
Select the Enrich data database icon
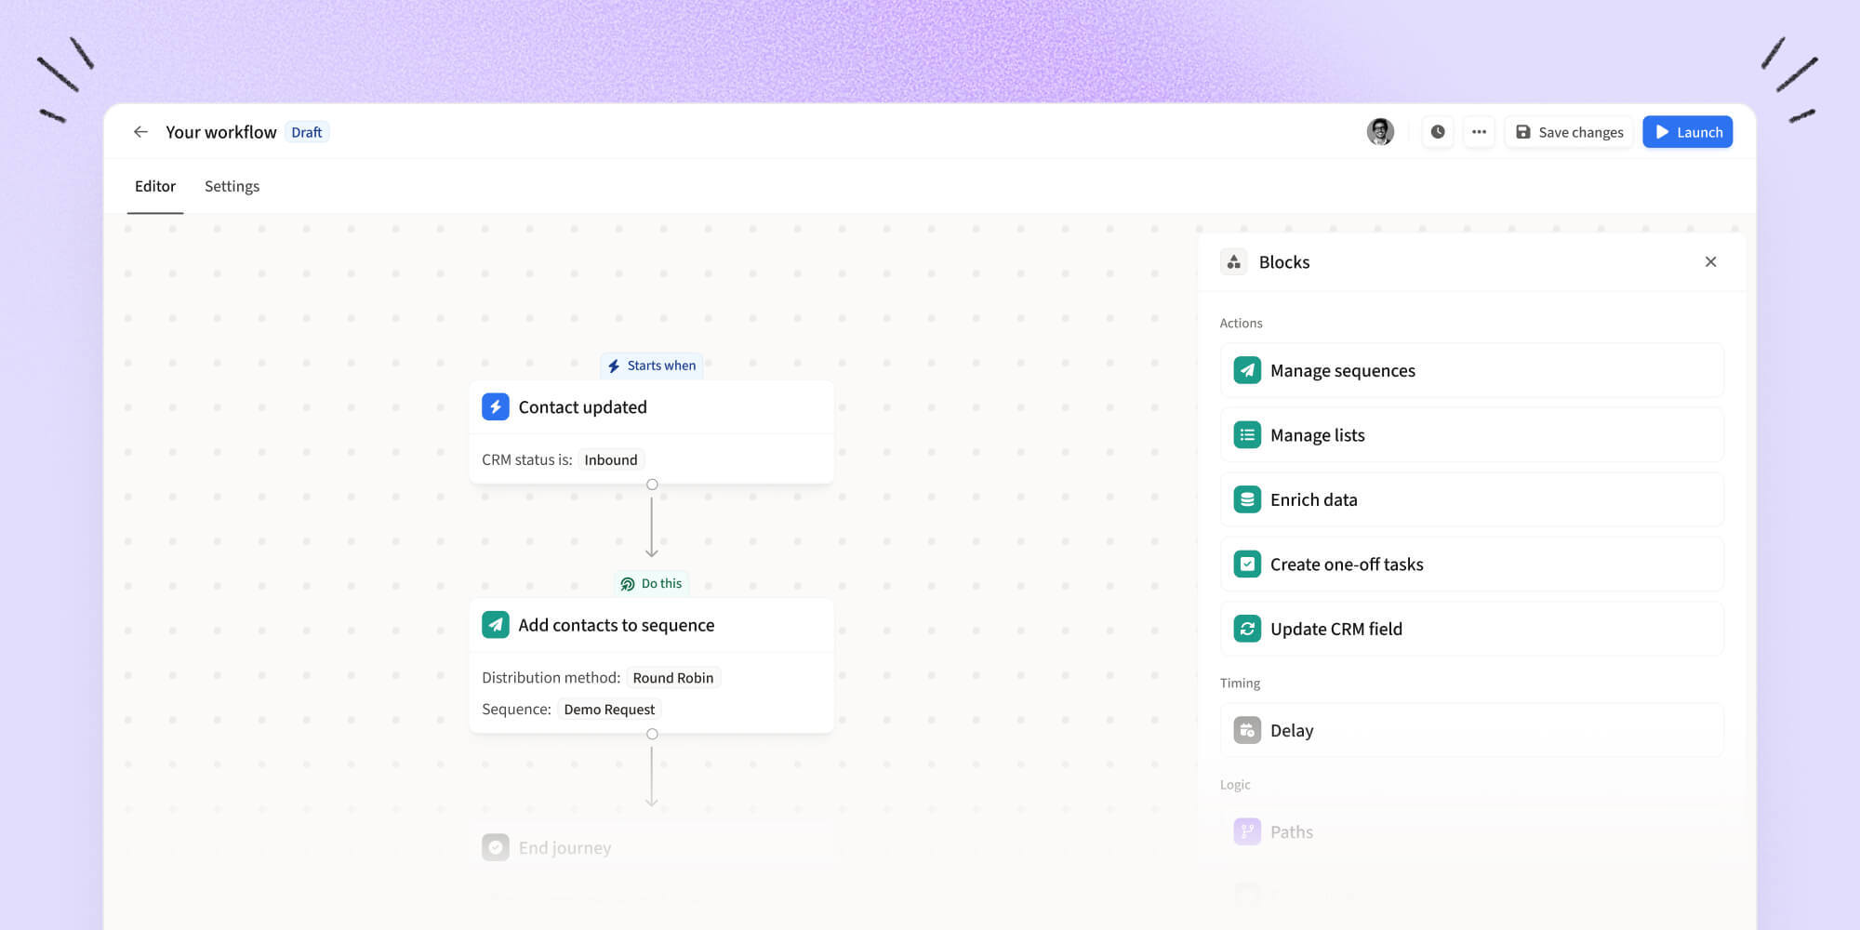(1246, 499)
